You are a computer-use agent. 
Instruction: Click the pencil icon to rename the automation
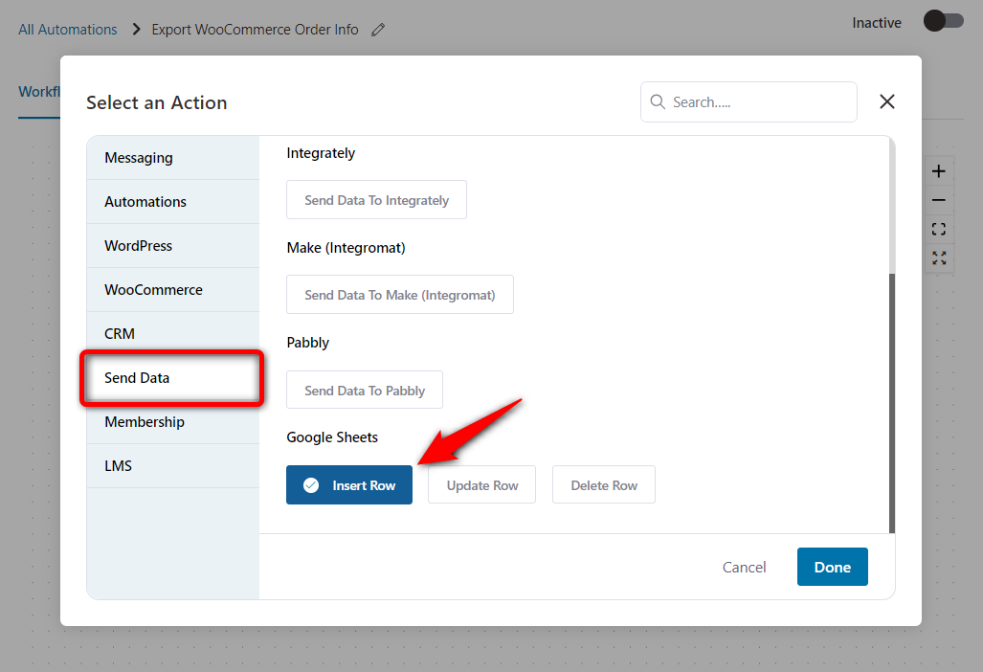(377, 30)
